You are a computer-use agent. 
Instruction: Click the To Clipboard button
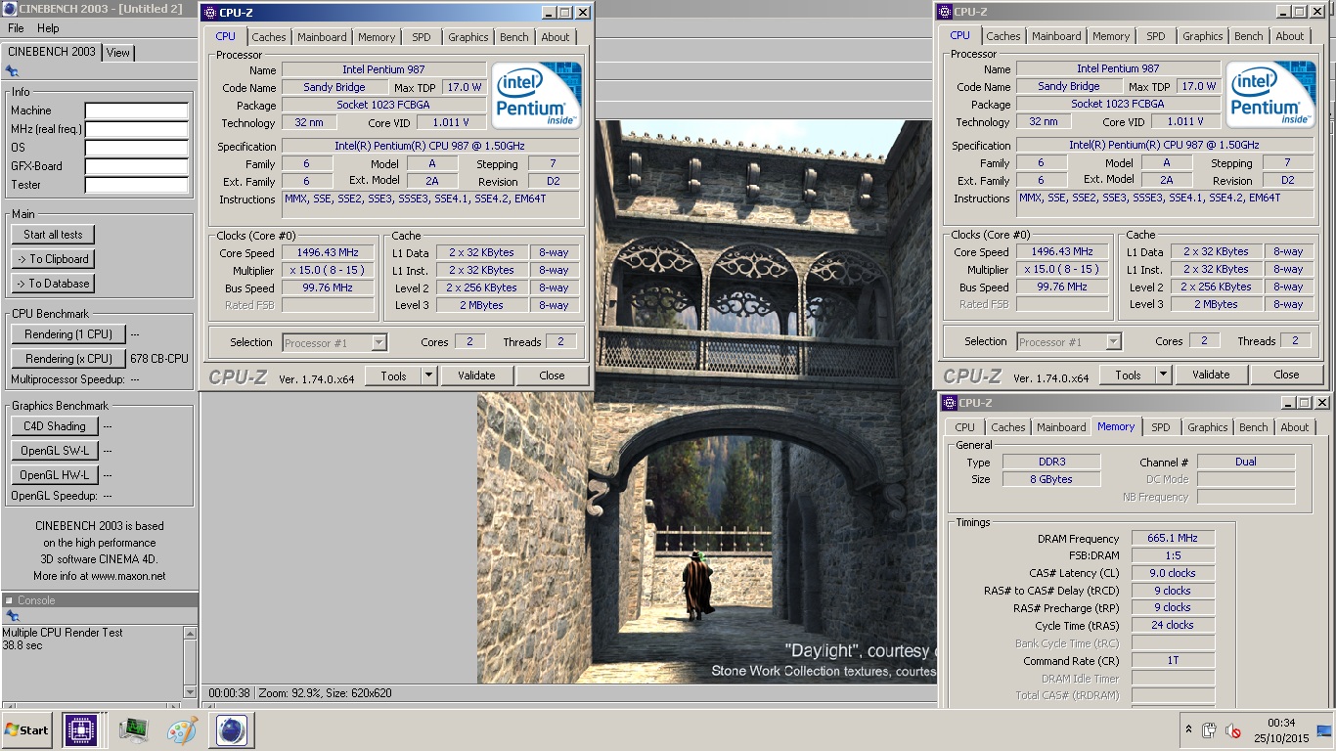53,259
